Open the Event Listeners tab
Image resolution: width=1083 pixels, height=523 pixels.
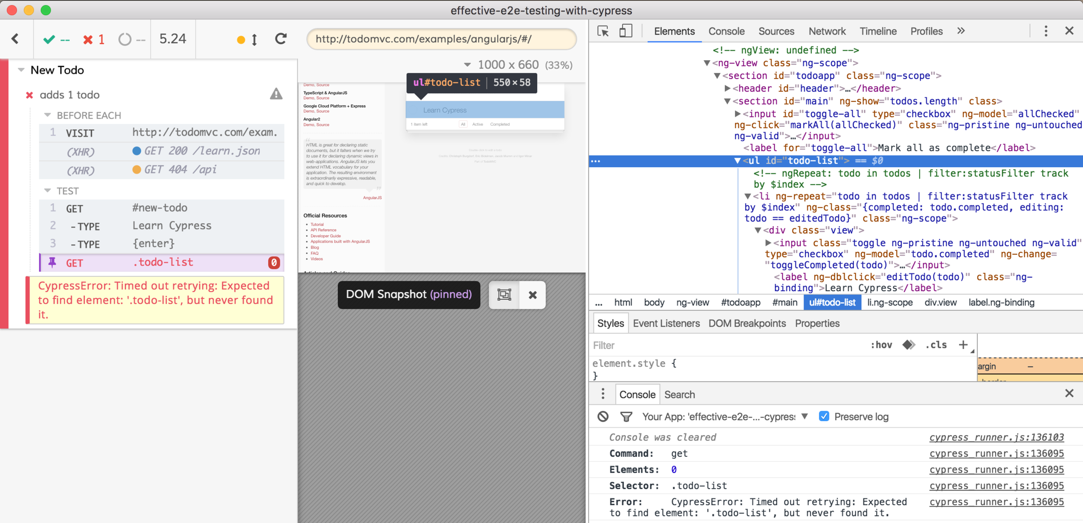point(666,323)
